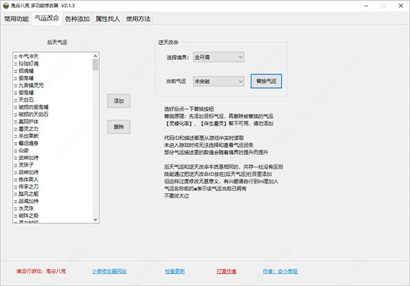Open the 常用功能 tab
This screenshot has height=286, width=410.
pyautogui.click(x=16, y=19)
